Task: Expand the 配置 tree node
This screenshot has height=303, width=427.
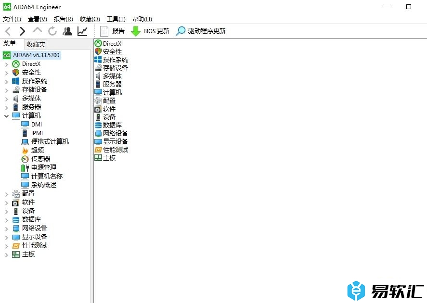Action: [7, 194]
